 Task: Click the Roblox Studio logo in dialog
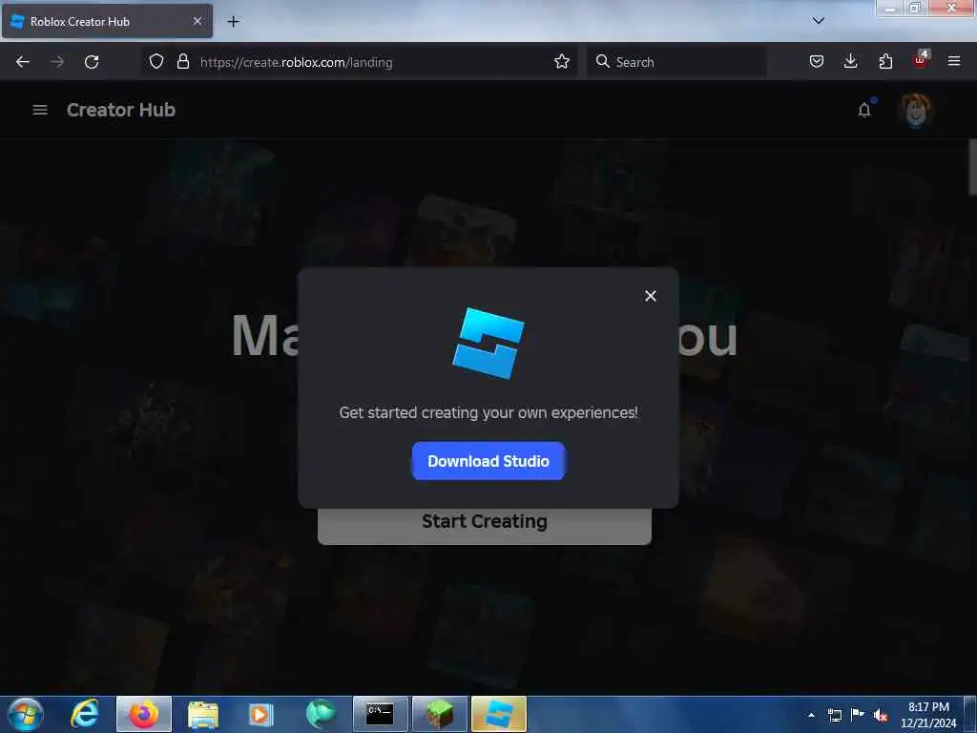point(488,344)
